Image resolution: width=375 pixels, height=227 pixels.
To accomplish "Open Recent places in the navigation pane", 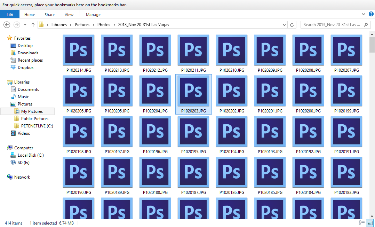I will pos(30,60).
